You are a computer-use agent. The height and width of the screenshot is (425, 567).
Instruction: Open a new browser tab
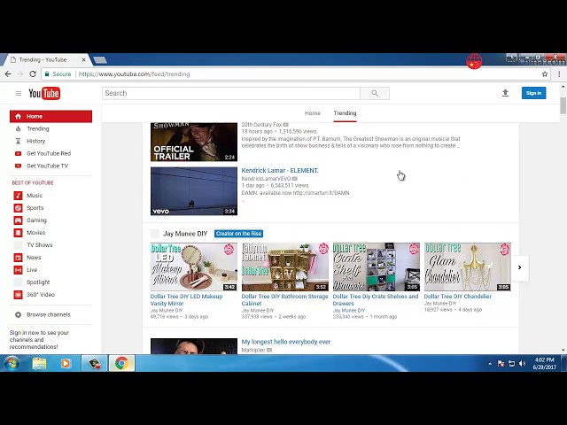coord(100,59)
